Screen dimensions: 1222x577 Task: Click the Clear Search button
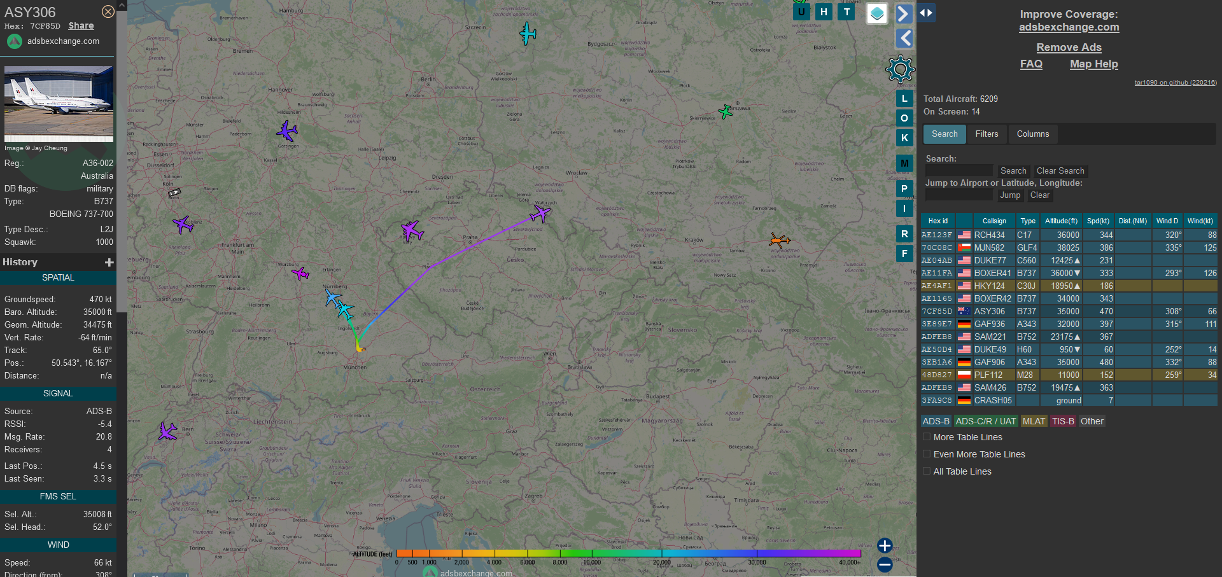click(1060, 171)
